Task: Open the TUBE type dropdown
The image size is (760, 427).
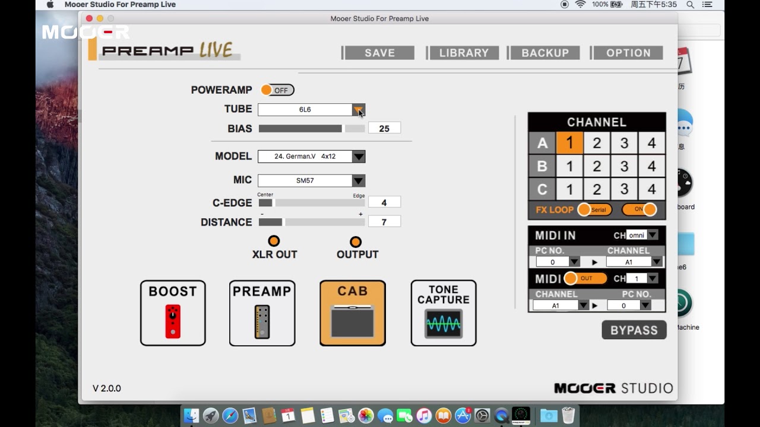Action: (359, 109)
